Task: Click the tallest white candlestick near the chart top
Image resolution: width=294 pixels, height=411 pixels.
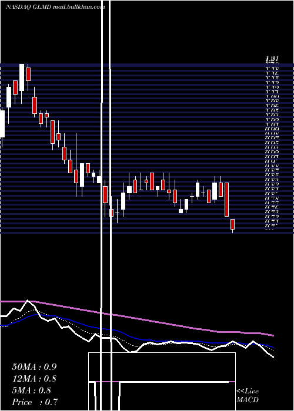Action: (x=22, y=78)
